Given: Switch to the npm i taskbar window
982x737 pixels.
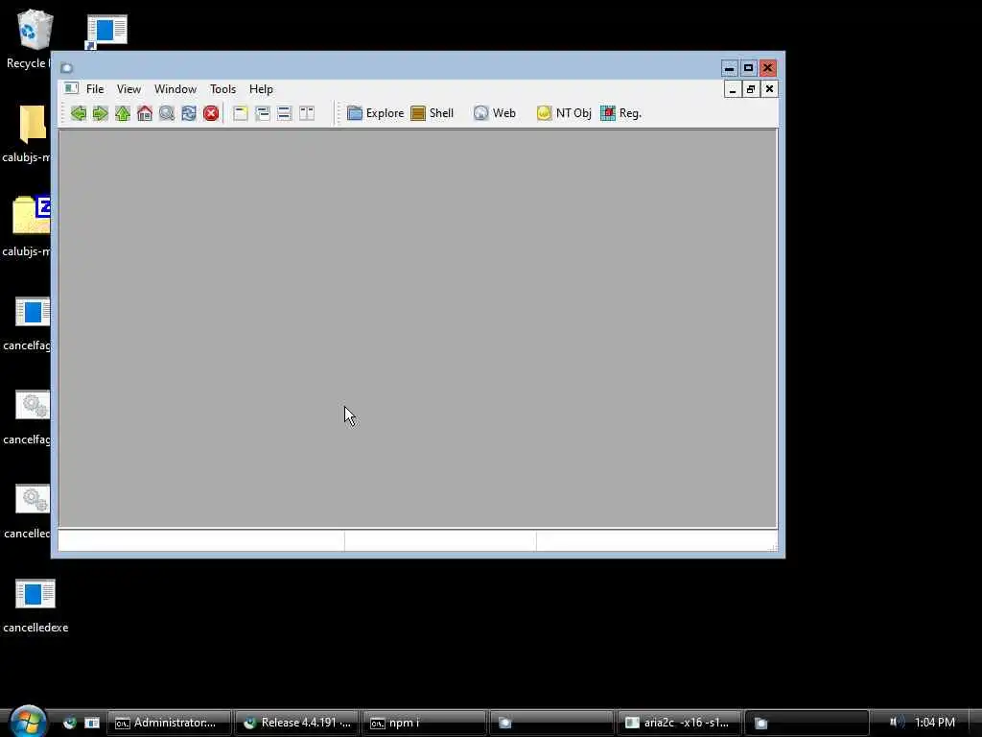Looking at the screenshot, I should pyautogui.click(x=425, y=724).
